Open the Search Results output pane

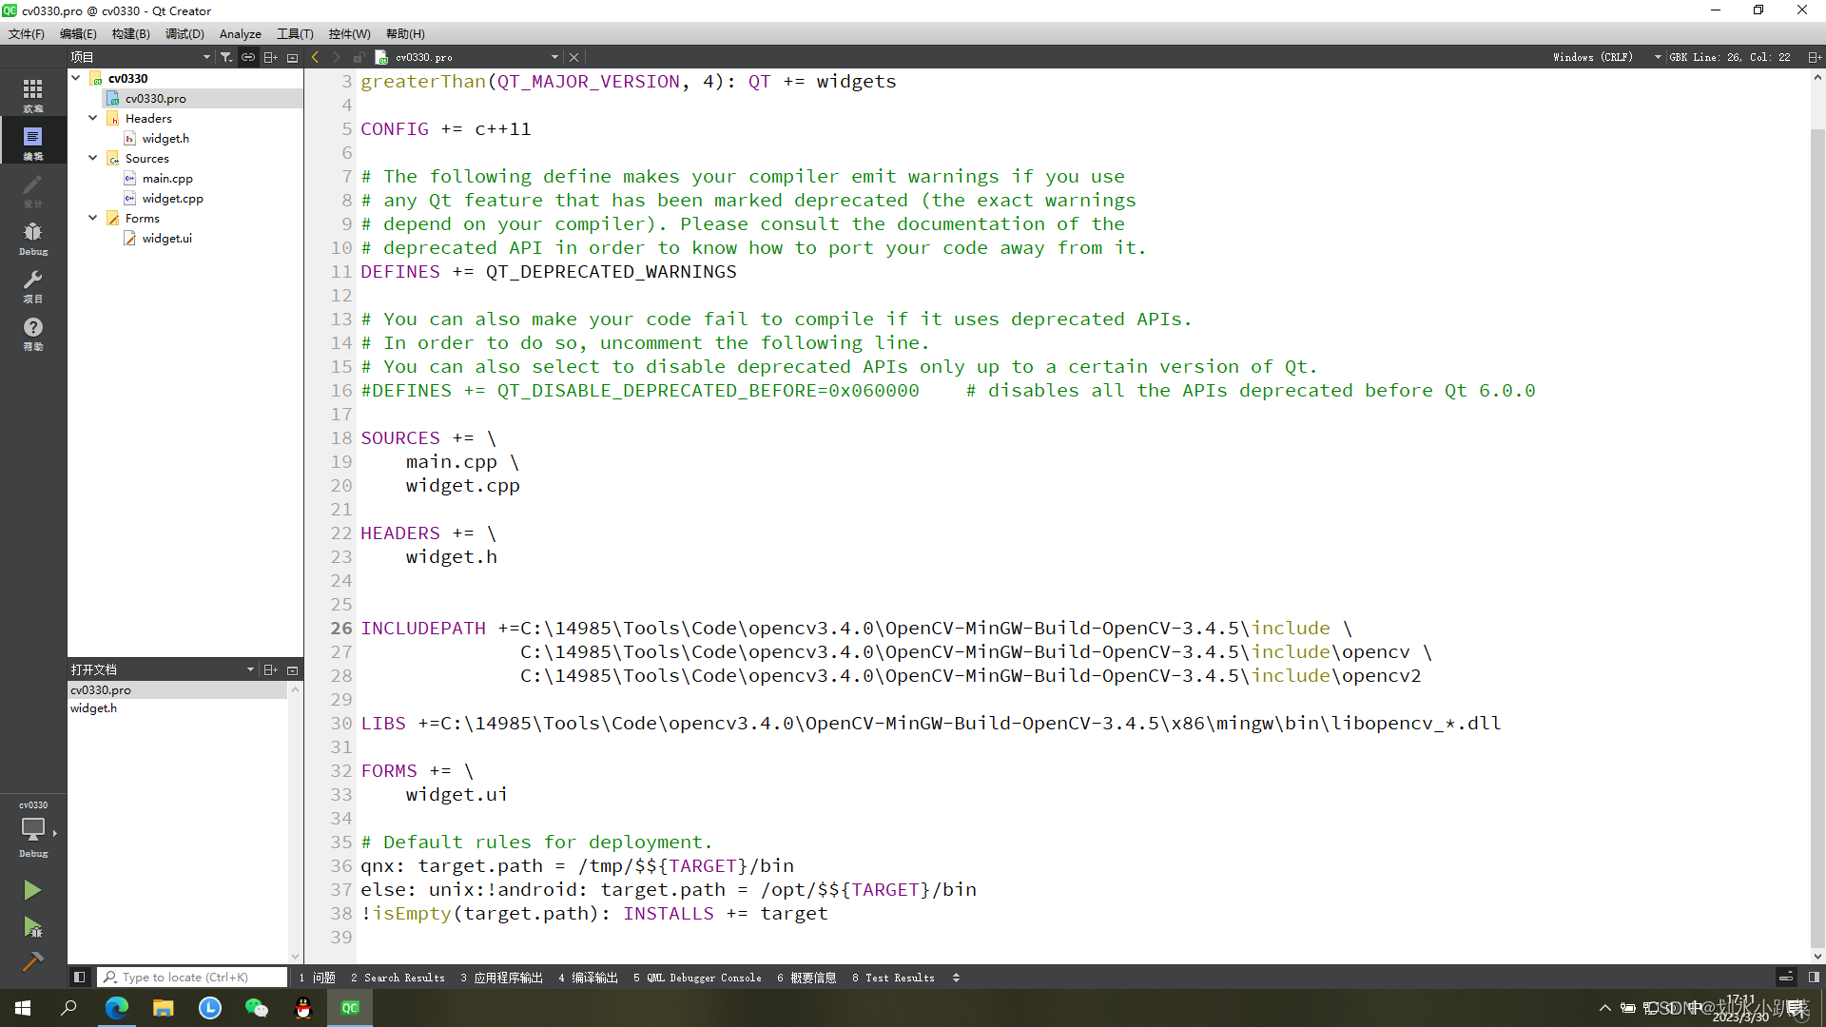tap(398, 978)
